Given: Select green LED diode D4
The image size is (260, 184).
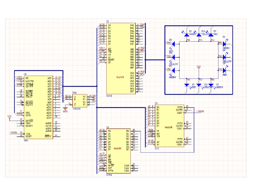Looking at the screenshot, I should pos(211,85).
